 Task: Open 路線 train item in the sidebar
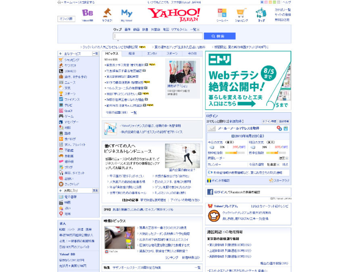67,134
